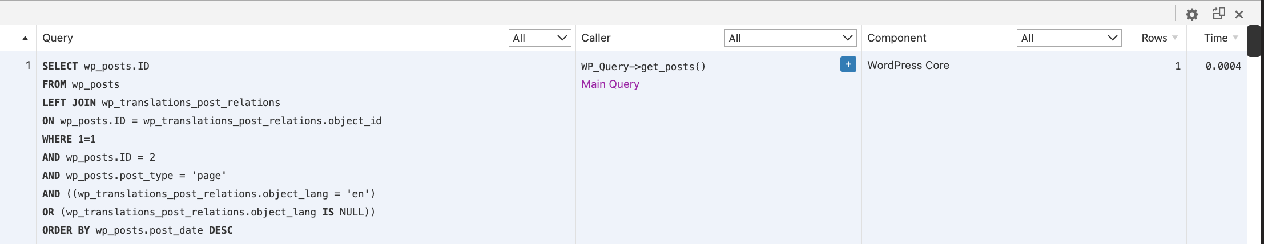Viewport: 1264px width, 244px height.
Task: Click the AND wp_posts.ID = 2 line
Action: tap(98, 157)
